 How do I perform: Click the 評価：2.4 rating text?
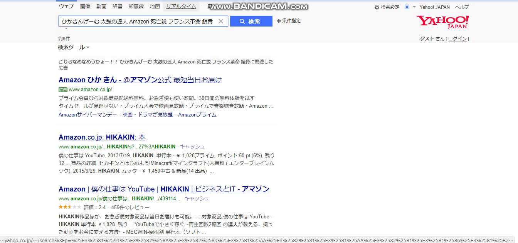(95, 208)
